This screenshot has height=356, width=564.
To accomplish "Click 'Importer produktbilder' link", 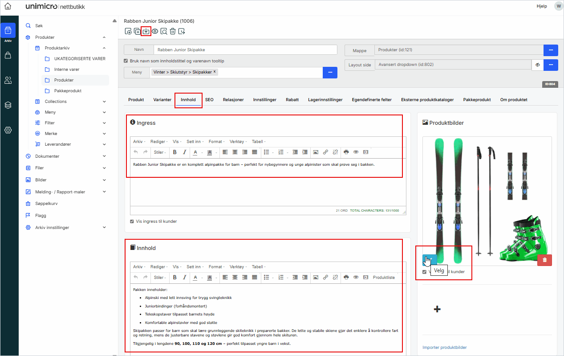I will coord(444,348).
